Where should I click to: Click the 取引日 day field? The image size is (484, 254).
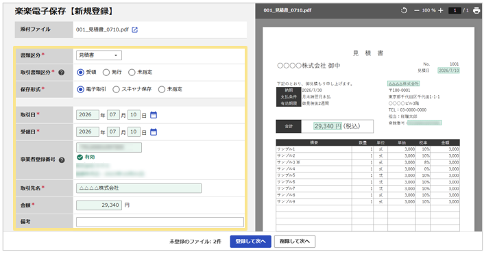tap(134, 114)
